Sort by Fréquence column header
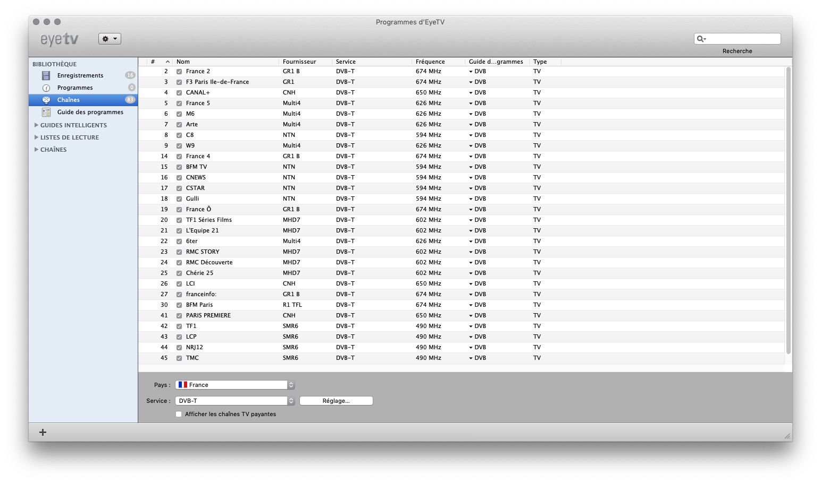Viewport: 821px width, 483px height. coord(438,62)
